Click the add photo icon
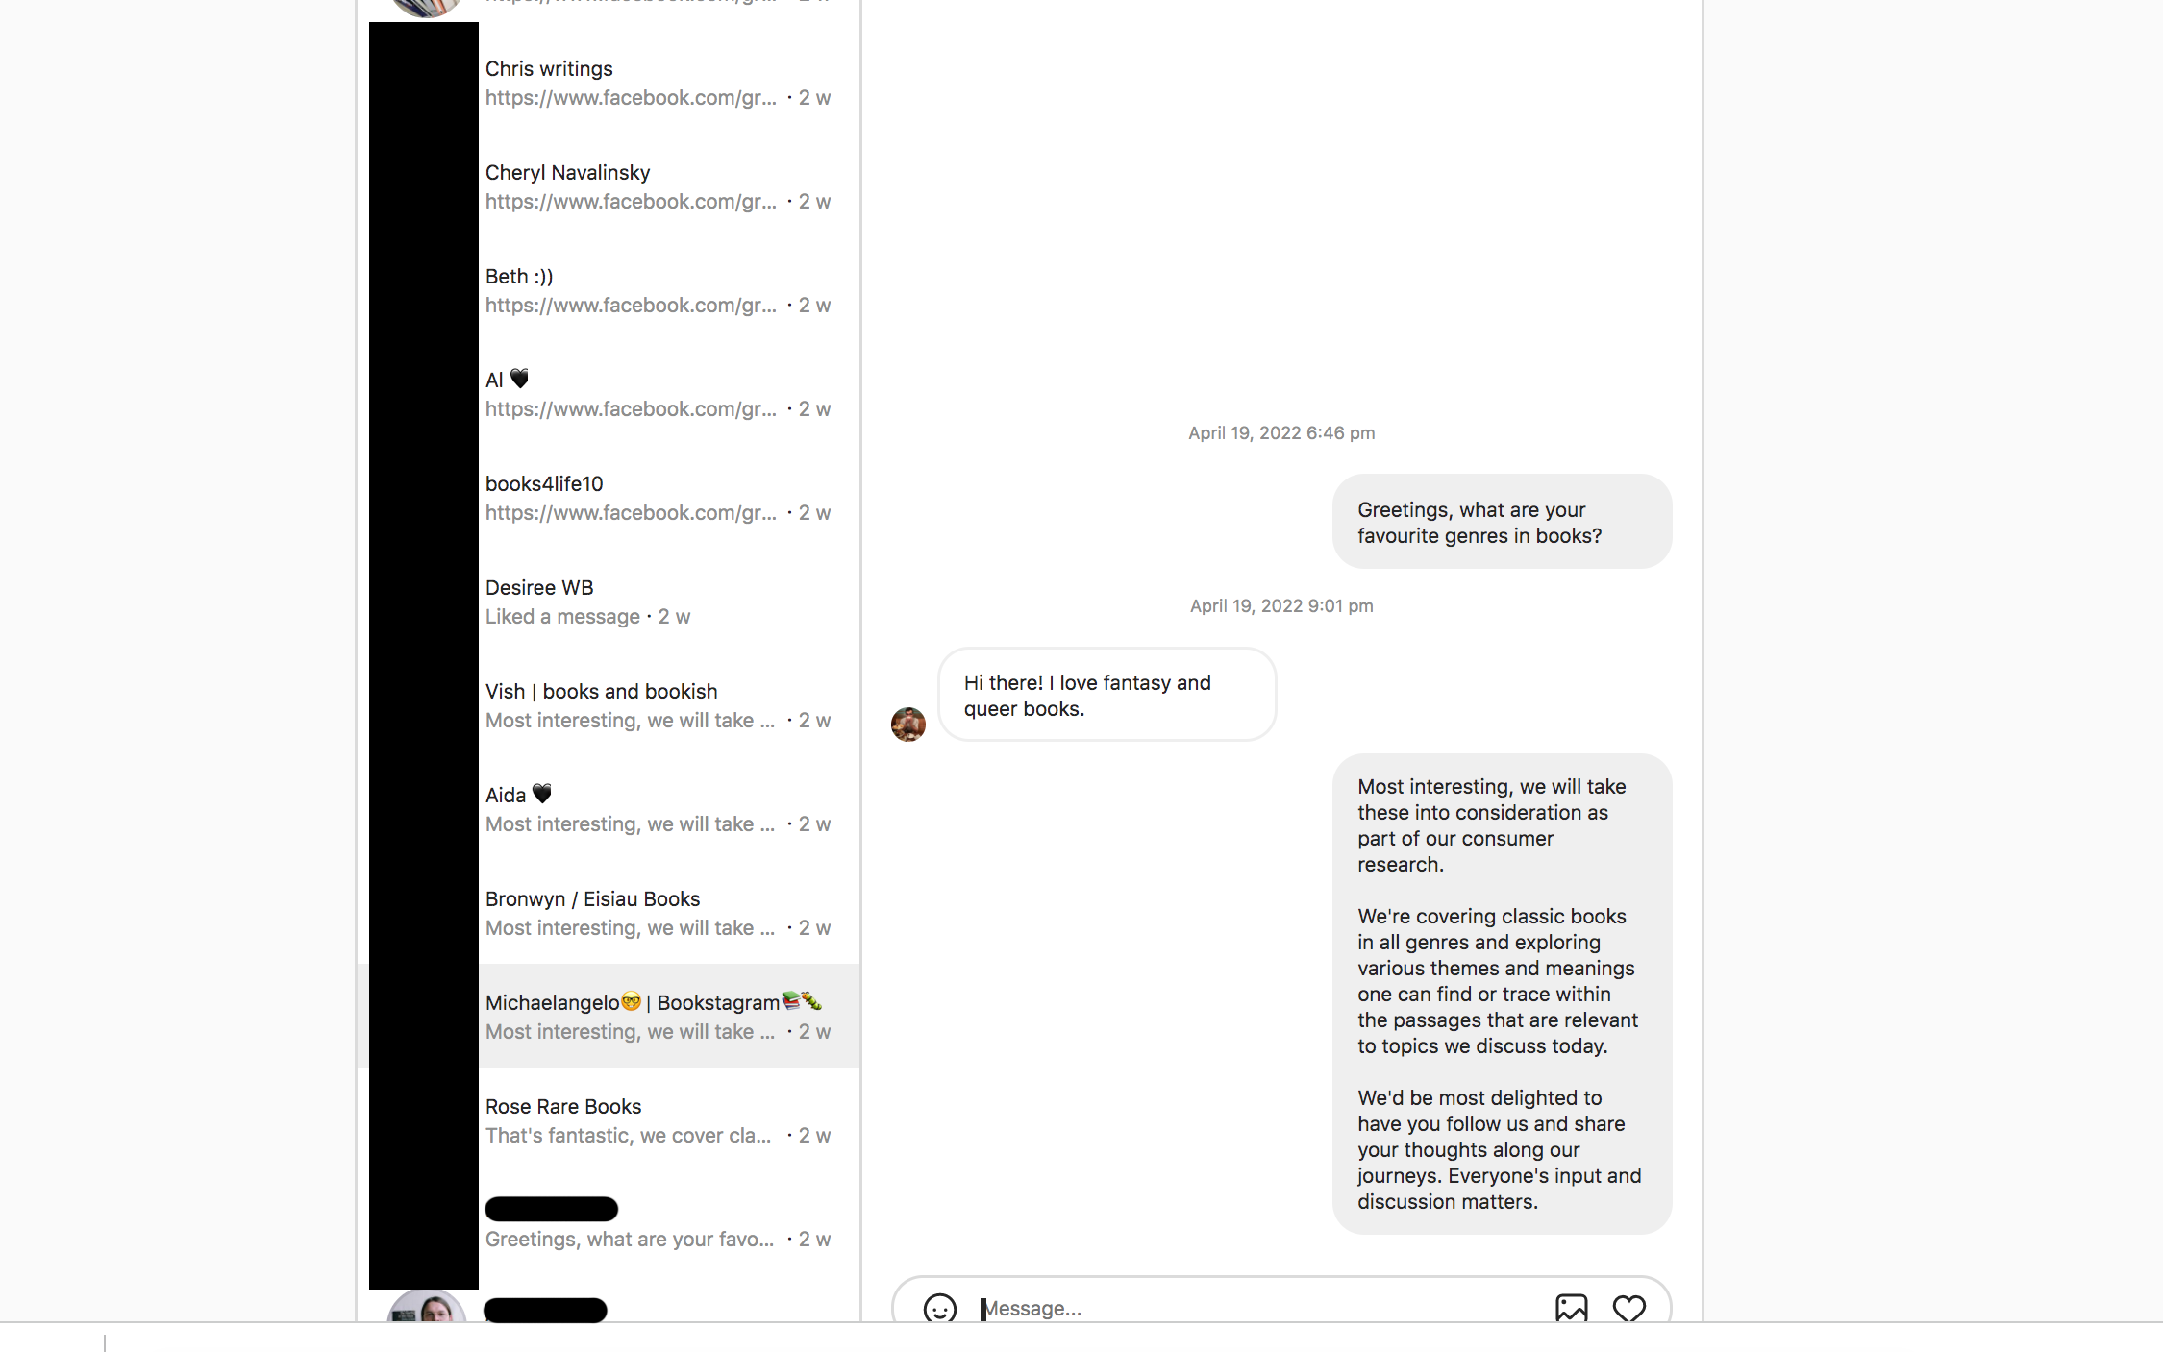2163x1352 pixels. (x=1571, y=1308)
